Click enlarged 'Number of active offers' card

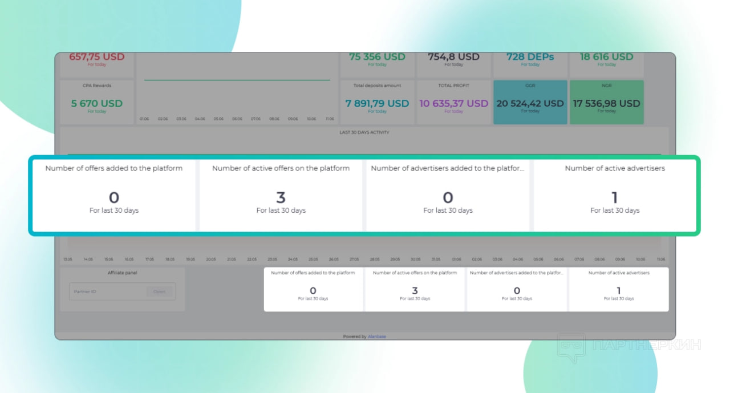click(281, 196)
